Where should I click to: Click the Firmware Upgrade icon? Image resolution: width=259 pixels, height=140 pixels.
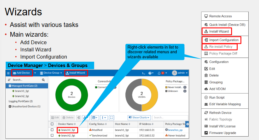pyautogui.click(x=206, y=133)
